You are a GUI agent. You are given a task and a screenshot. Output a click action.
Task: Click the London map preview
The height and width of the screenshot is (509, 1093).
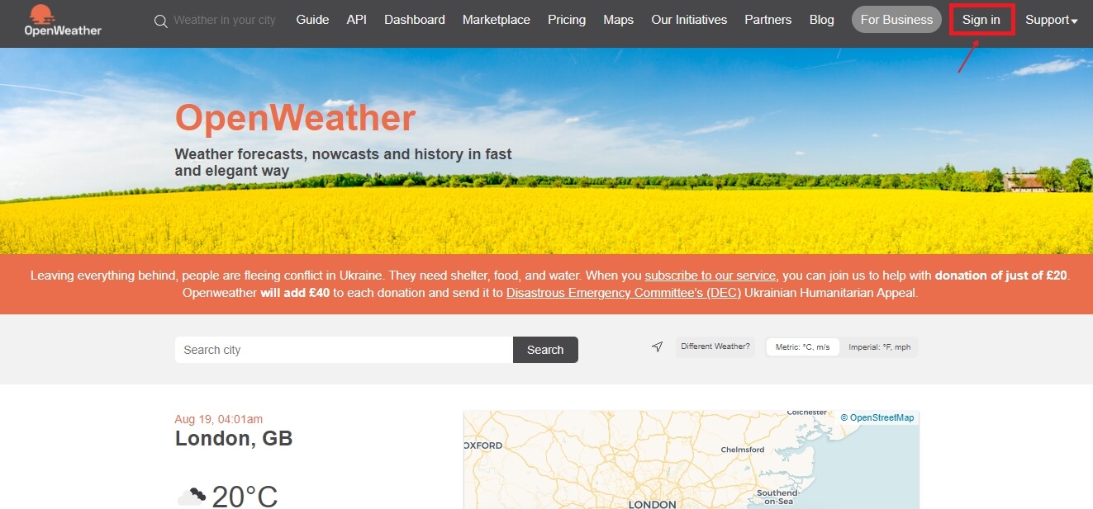tap(691, 460)
